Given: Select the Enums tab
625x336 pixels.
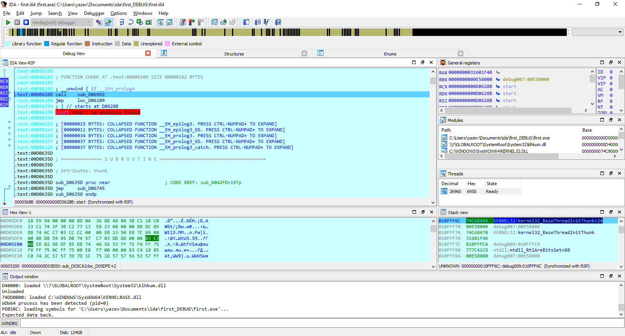Looking at the screenshot, I should coord(390,54).
